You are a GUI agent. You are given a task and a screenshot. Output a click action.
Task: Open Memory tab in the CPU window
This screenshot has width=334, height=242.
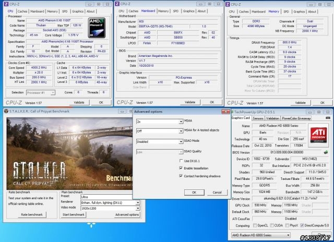pos(52,11)
